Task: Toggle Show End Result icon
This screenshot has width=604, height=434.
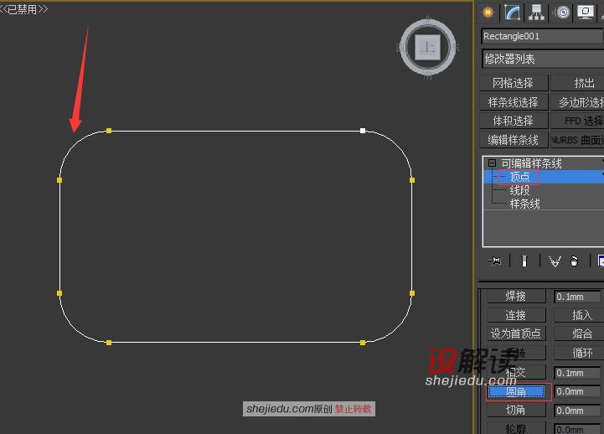Action: pos(524,261)
